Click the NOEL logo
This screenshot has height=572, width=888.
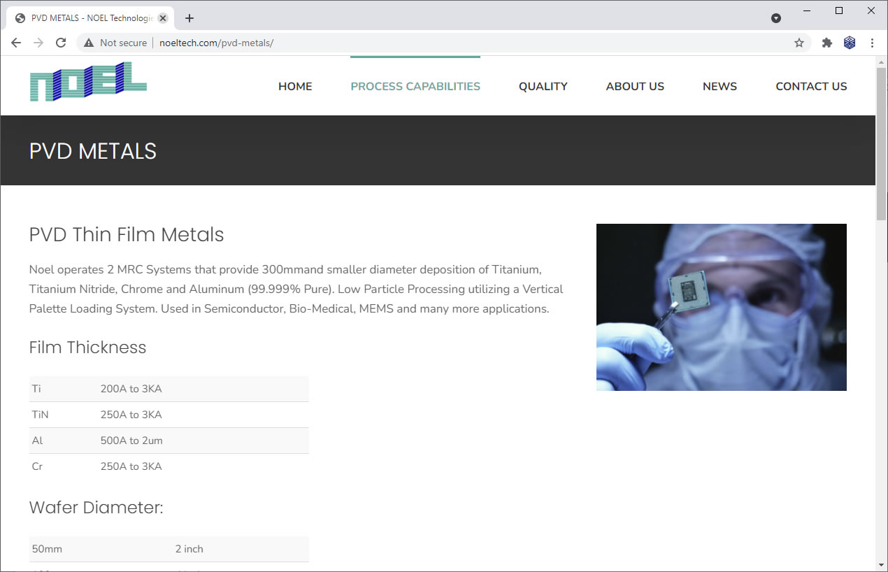(88, 82)
